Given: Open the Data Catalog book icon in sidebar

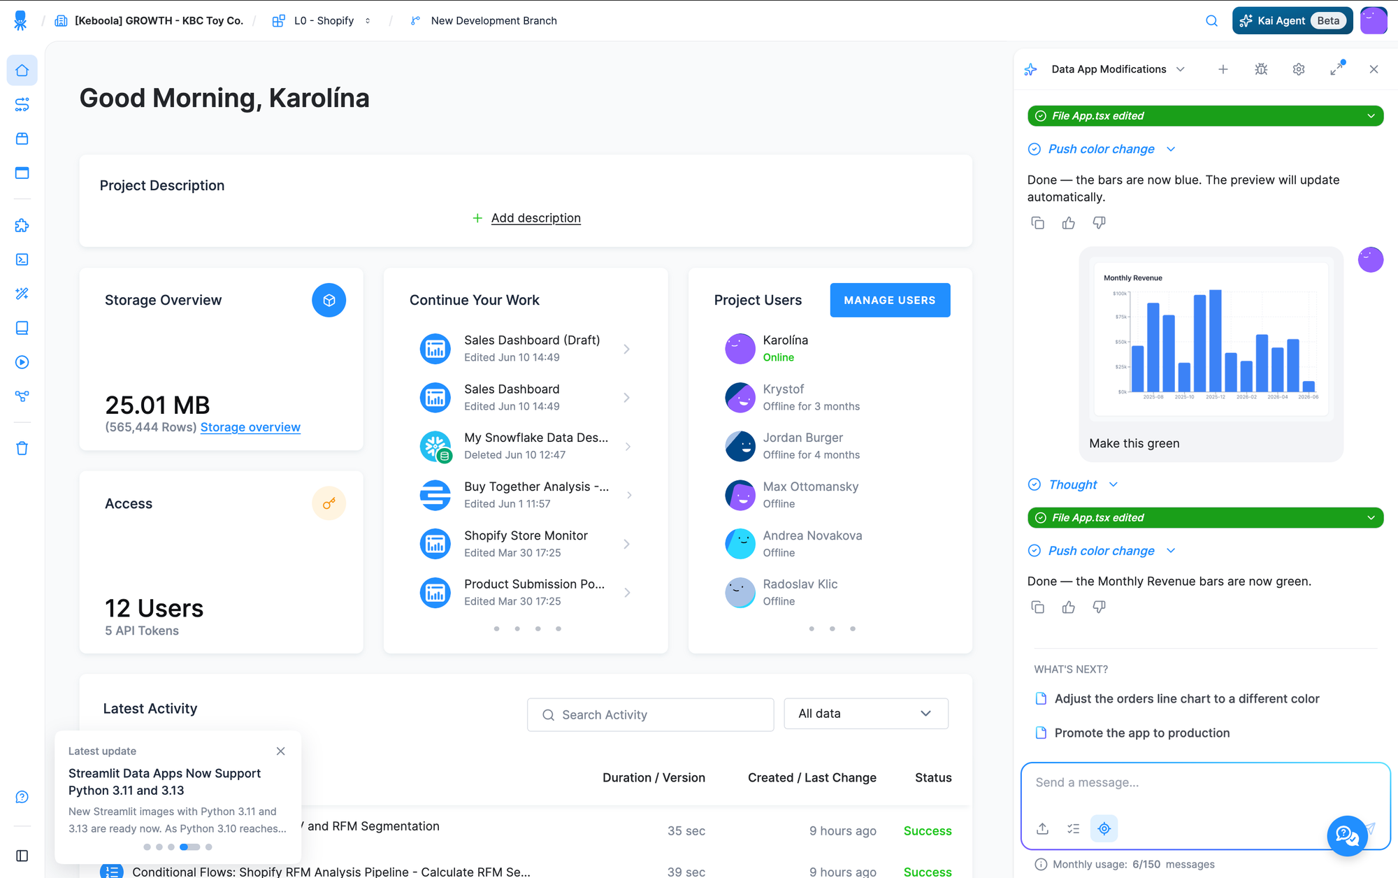Looking at the screenshot, I should click(x=22, y=328).
